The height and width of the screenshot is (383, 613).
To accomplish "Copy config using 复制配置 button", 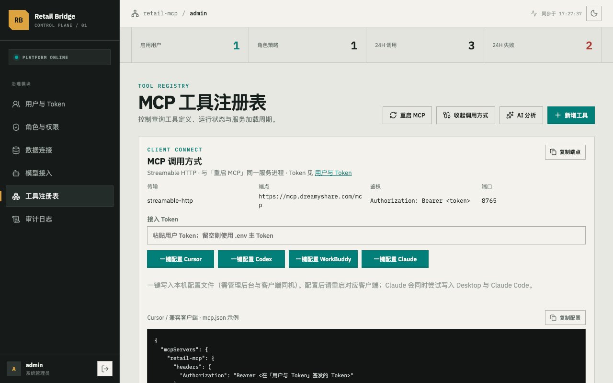I will (x=565, y=318).
